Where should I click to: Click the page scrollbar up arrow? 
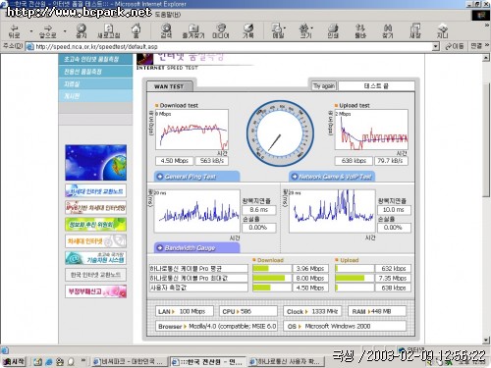pyautogui.click(x=486, y=58)
